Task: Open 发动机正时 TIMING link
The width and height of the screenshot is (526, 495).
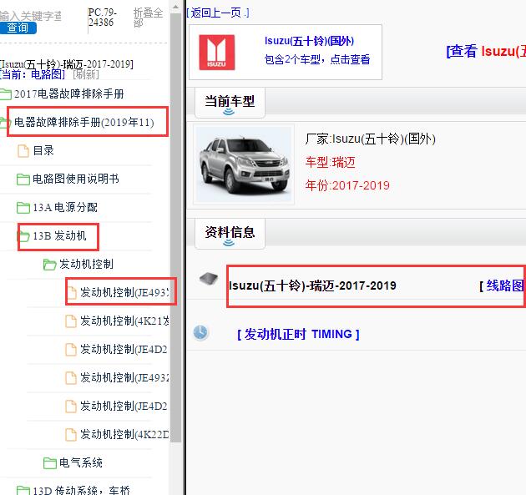Action: 298,334
